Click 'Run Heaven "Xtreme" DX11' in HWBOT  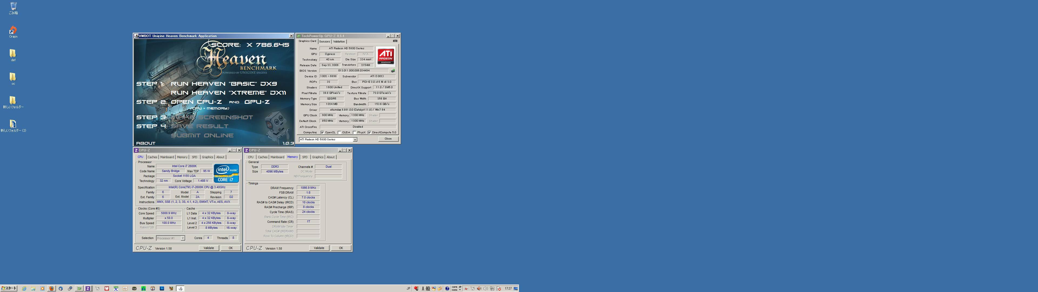[x=228, y=93]
